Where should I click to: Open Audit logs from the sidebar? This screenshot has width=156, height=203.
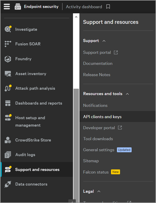tap(25, 155)
